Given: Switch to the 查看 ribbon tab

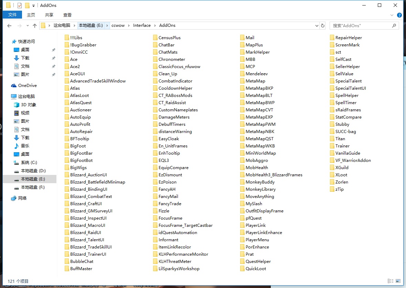Looking at the screenshot, I should pyautogui.click(x=67, y=15).
